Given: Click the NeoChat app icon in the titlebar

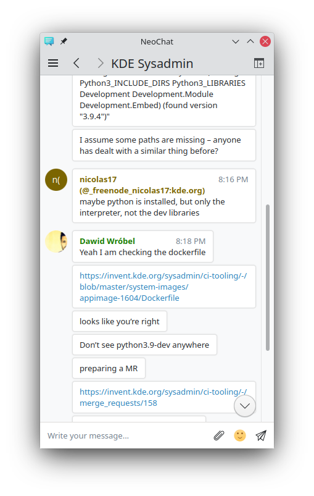Looking at the screenshot, I should 49,41.
